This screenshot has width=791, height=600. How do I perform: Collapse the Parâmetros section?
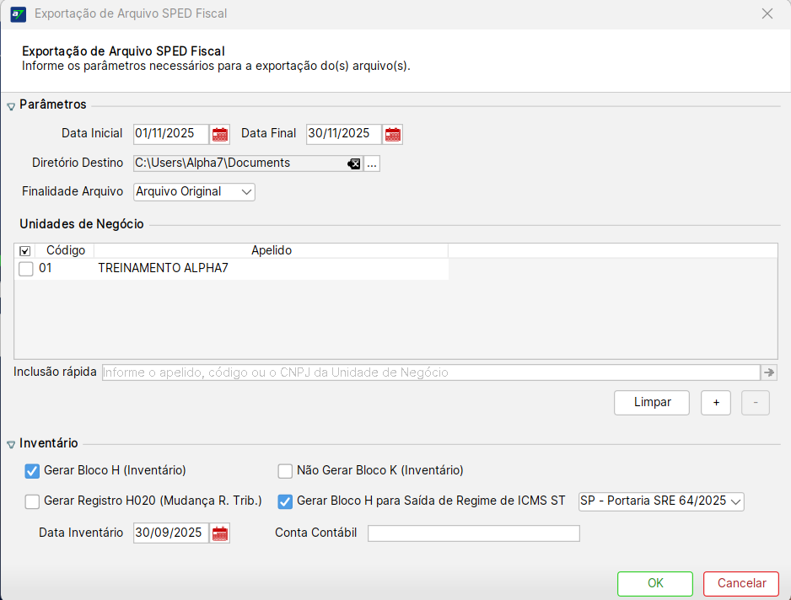11,106
